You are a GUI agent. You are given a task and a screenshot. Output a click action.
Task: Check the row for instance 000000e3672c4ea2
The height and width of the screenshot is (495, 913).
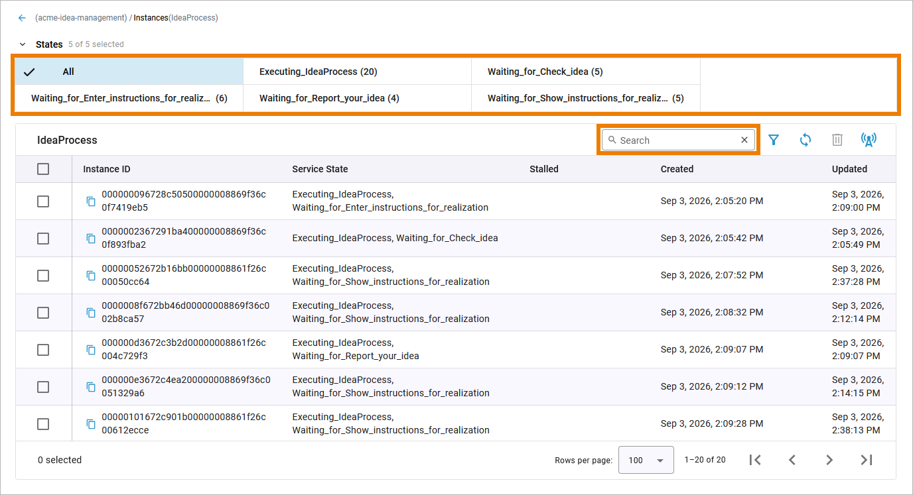(43, 386)
